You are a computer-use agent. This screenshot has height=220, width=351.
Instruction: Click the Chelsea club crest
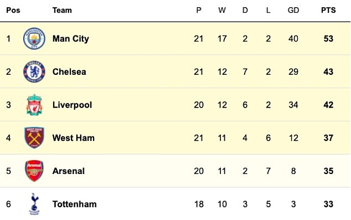point(34,71)
